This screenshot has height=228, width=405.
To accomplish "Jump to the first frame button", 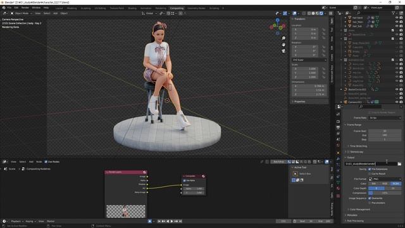I will click(159, 221).
